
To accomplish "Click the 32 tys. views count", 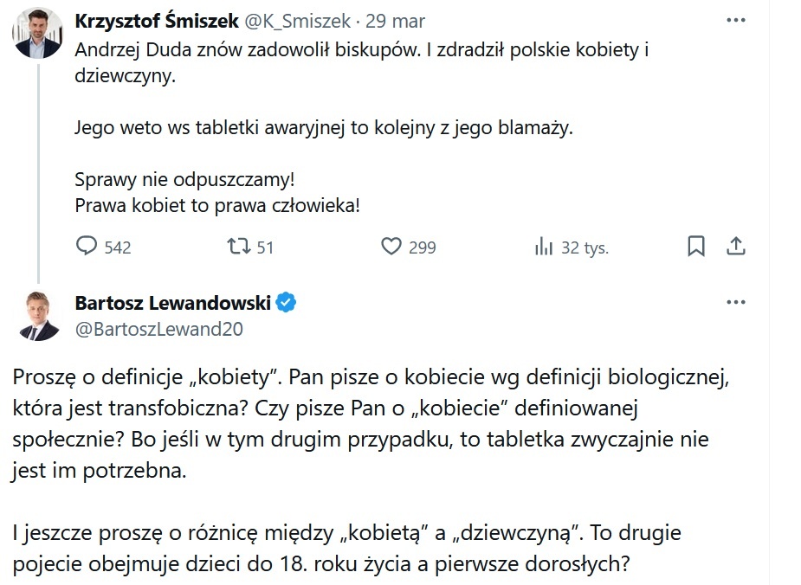I will [585, 247].
